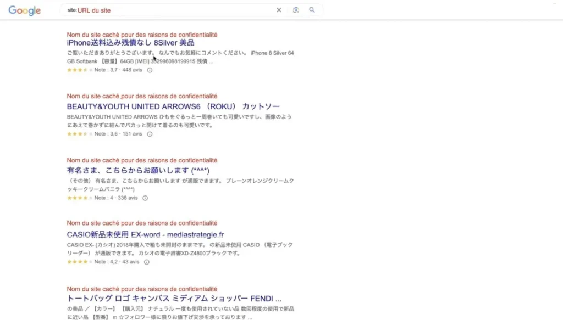Open info icon beside 448 avis rating
This screenshot has width=563, height=320.
pos(150,70)
